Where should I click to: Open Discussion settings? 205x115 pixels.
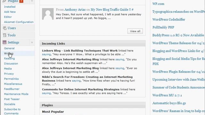pos(11,64)
